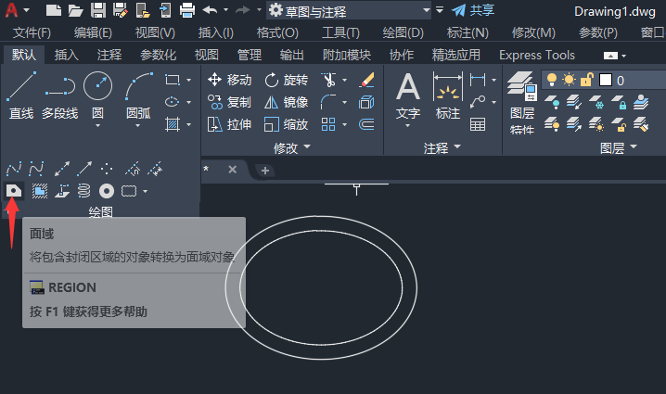Select the 直线 (Line) tool
This screenshot has width=666, height=394.
[21, 95]
